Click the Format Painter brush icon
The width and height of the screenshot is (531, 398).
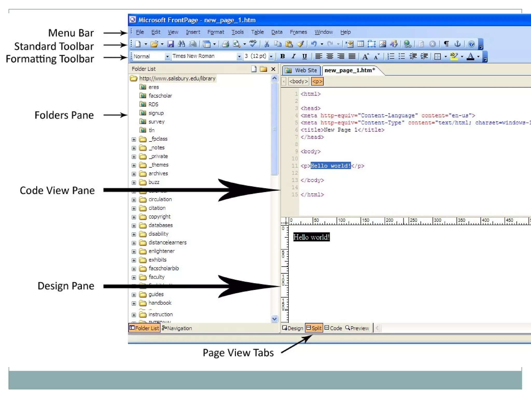tap(300, 44)
